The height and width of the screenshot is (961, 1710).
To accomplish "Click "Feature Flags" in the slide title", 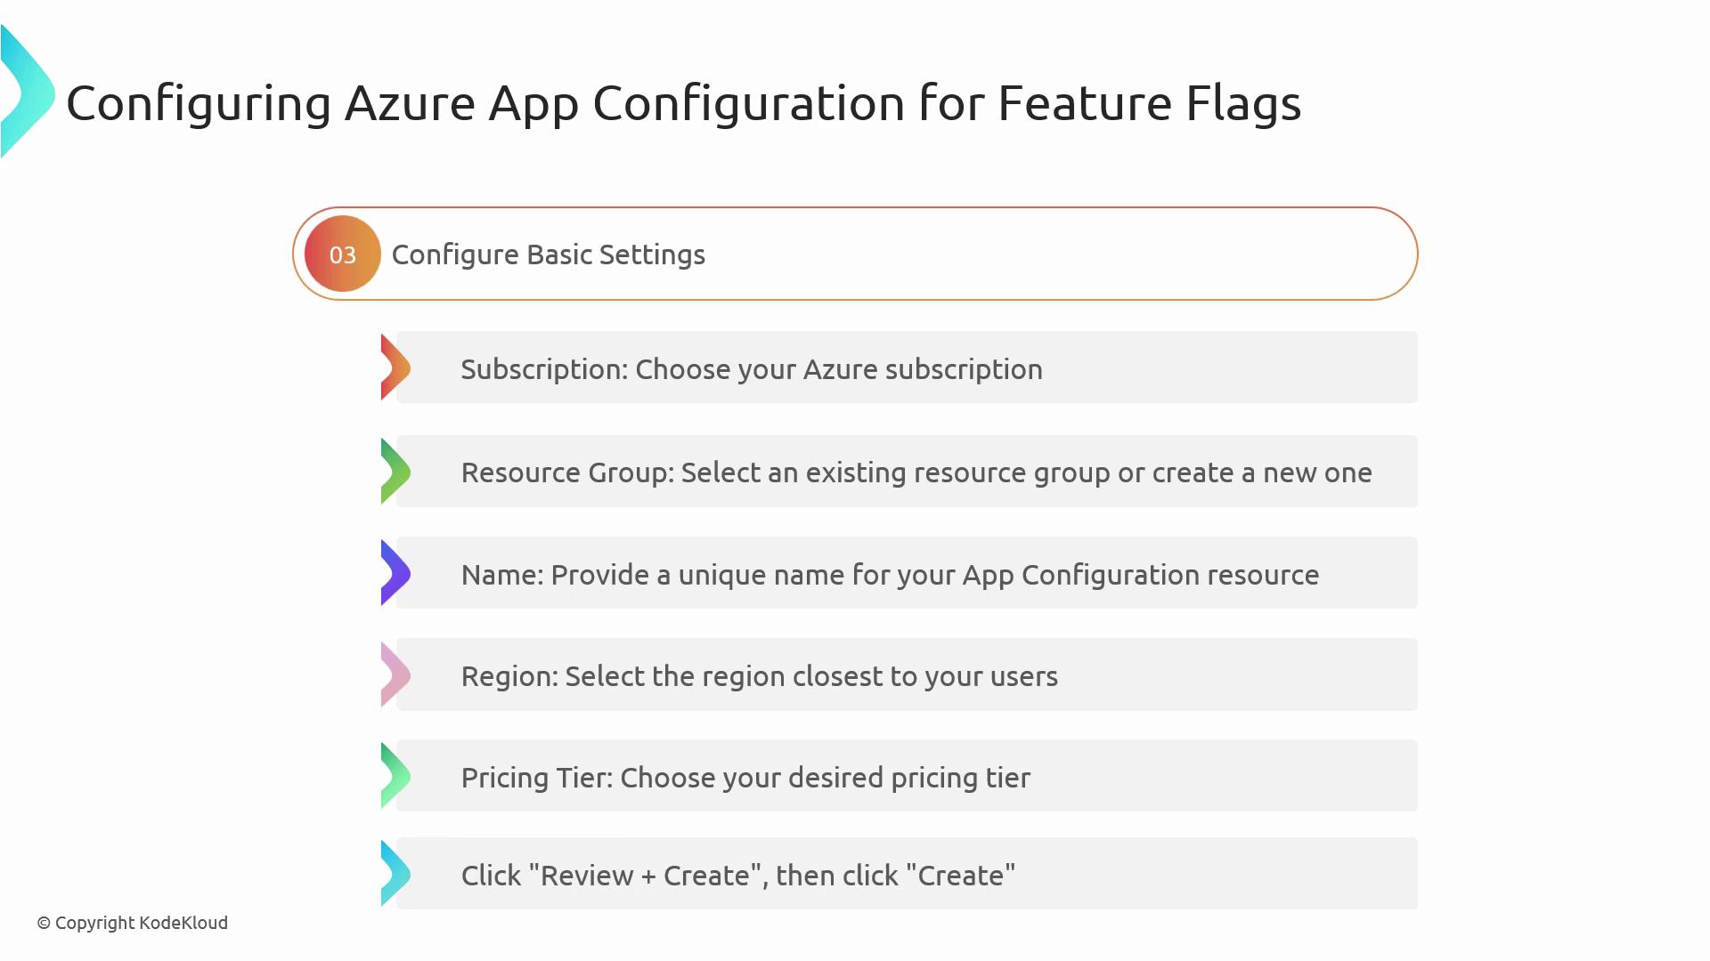I will click(x=1149, y=103).
